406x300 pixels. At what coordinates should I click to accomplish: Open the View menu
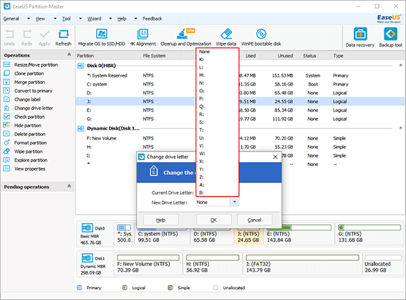point(40,19)
